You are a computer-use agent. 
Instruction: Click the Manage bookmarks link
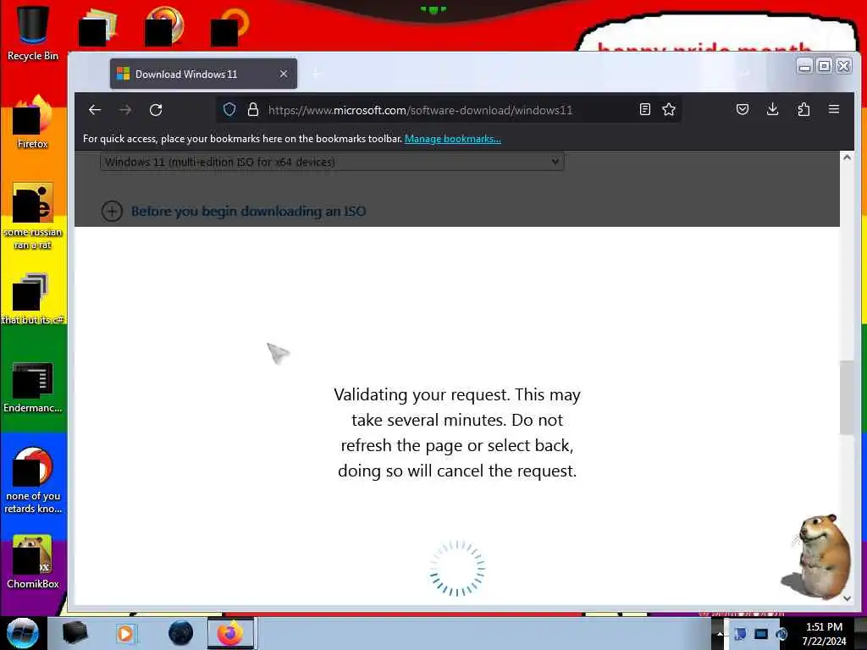[x=453, y=139]
